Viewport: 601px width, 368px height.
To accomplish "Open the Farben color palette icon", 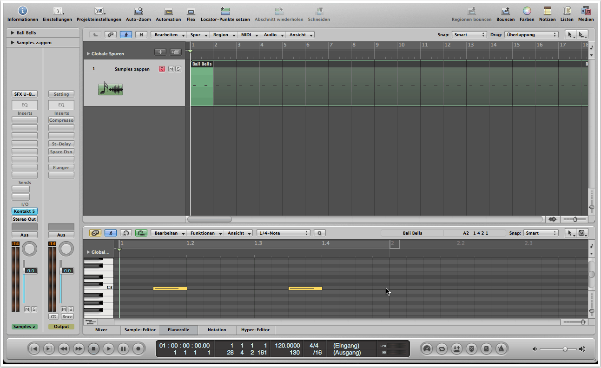I will click(527, 11).
